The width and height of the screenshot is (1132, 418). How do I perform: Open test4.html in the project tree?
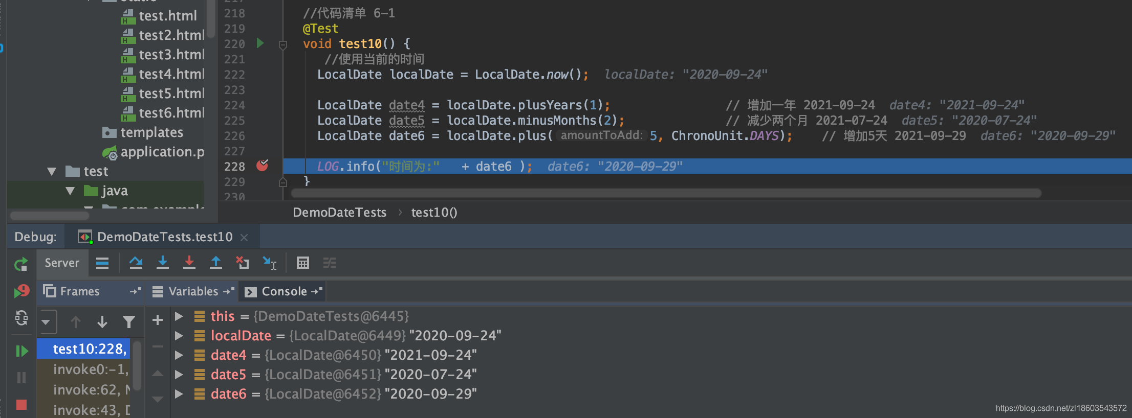point(171,74)
